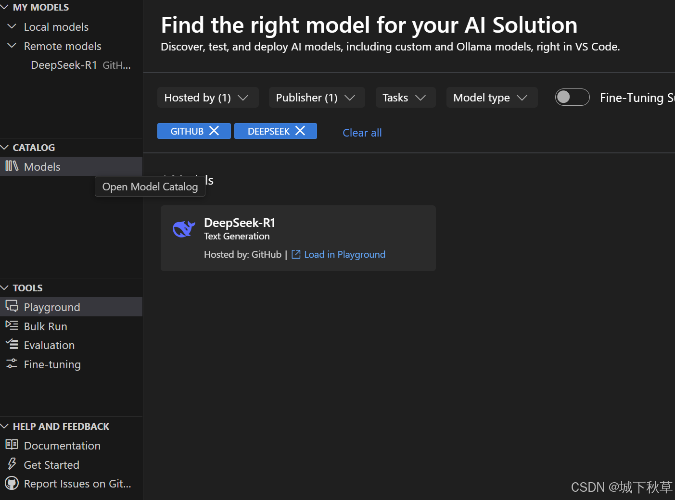Click the Fine-tuning sliders icon
This screenshot has width=675, height=500.
coord(12,363)
